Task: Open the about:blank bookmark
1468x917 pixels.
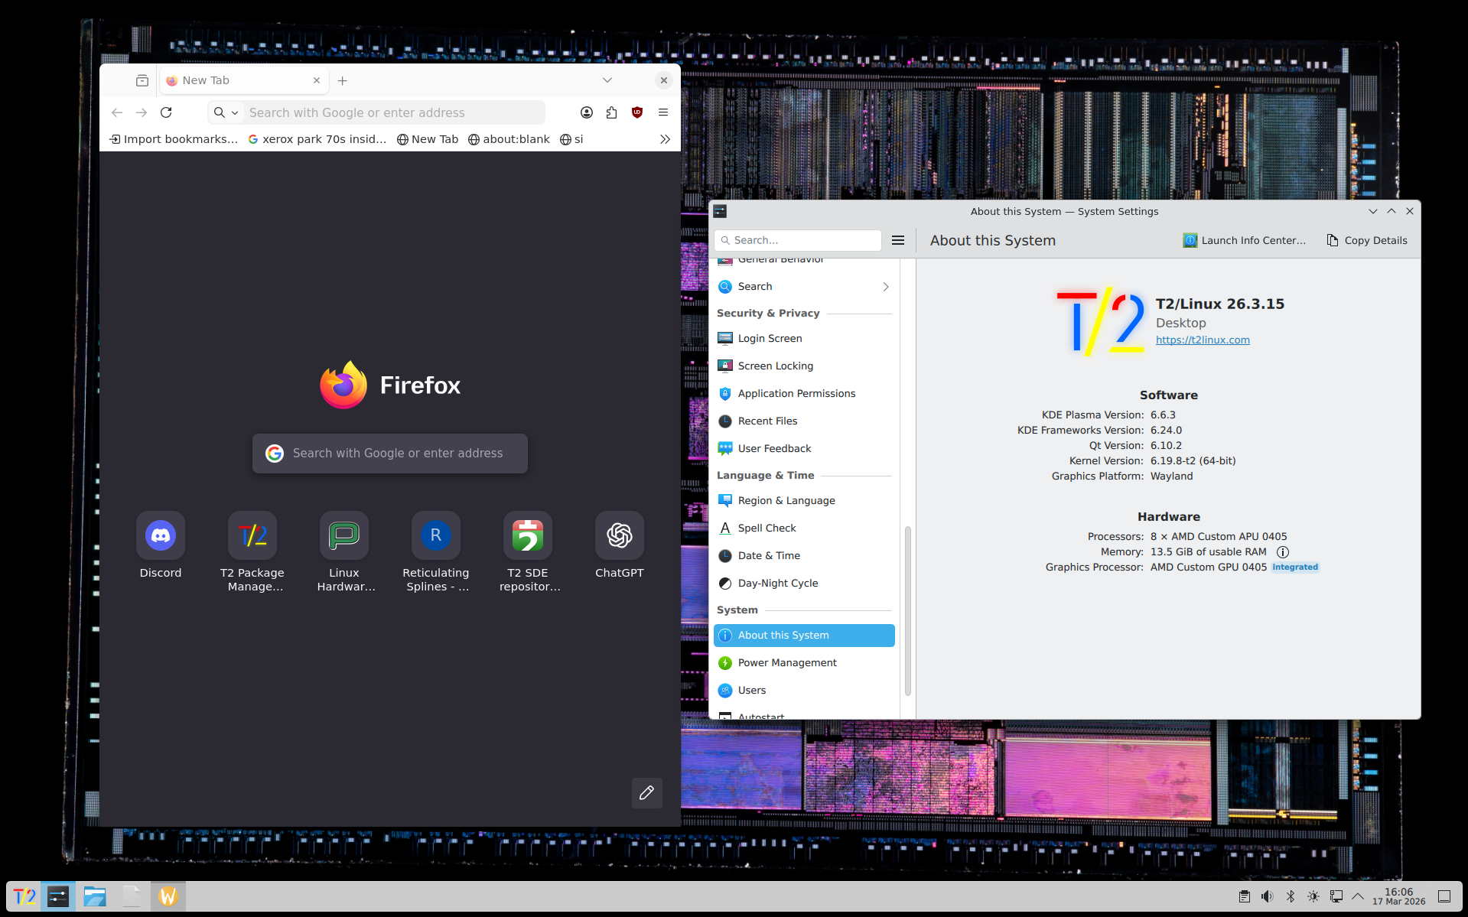Action: pyautogui.click(x=509, y=139)
